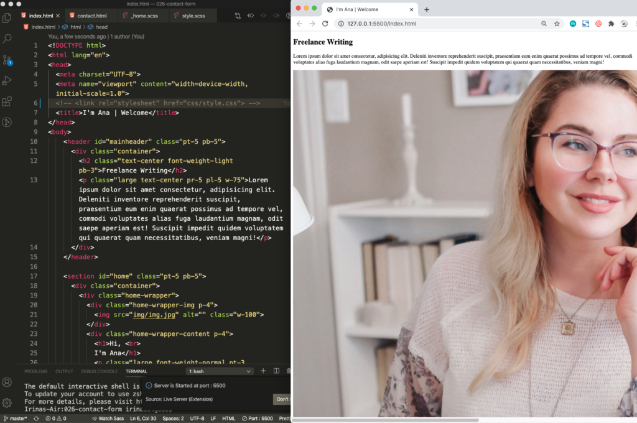Go back in the Chrome browser
Viewport: 637px width, 423px height.
click(299, 24)
